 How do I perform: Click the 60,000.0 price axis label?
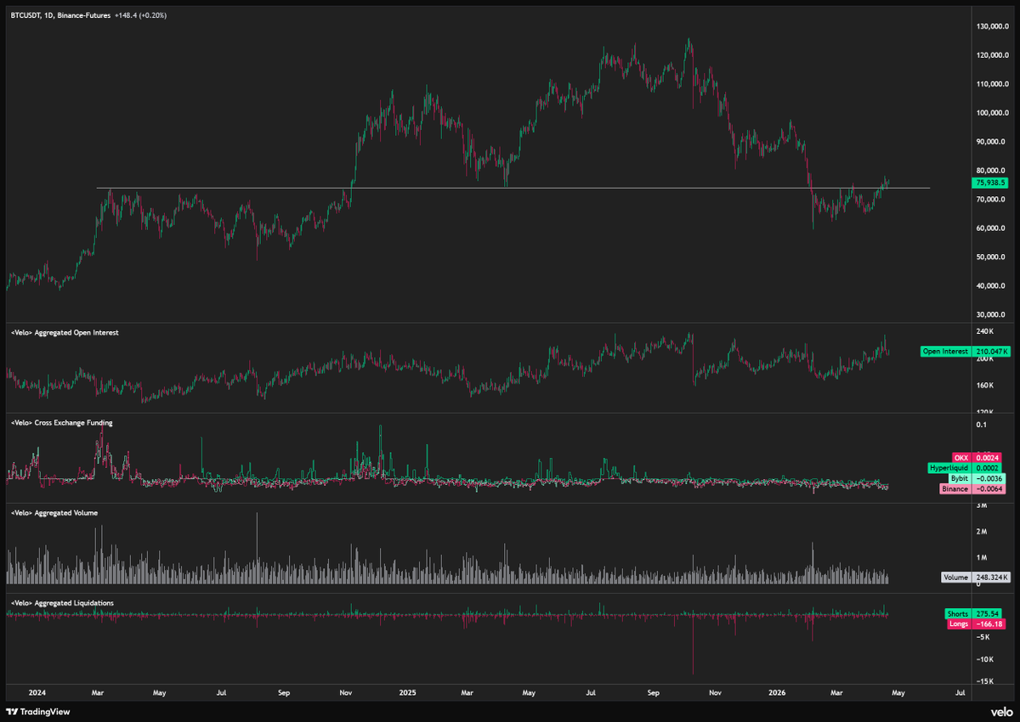pyautogui.click(x=991, y=228)
